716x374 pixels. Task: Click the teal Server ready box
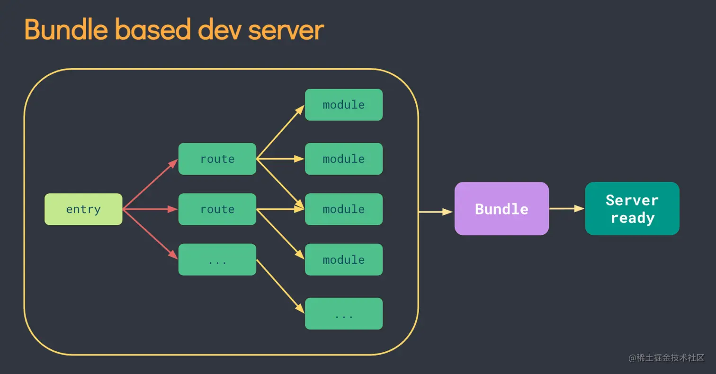click(x=632, y=209)
